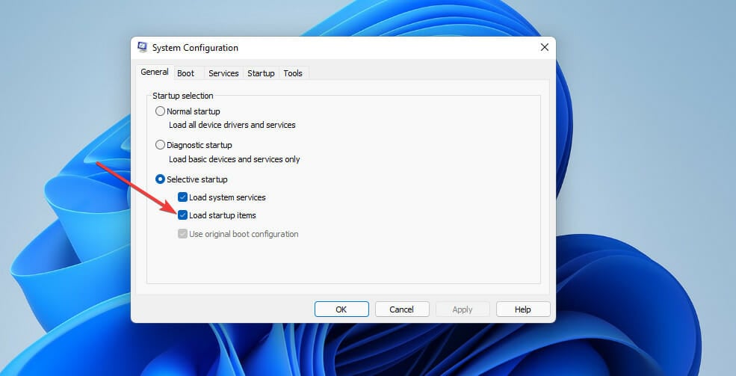Click the 'Load all device drivers and services' description
This screenshot has height=376, width=736.
point(232,125)
